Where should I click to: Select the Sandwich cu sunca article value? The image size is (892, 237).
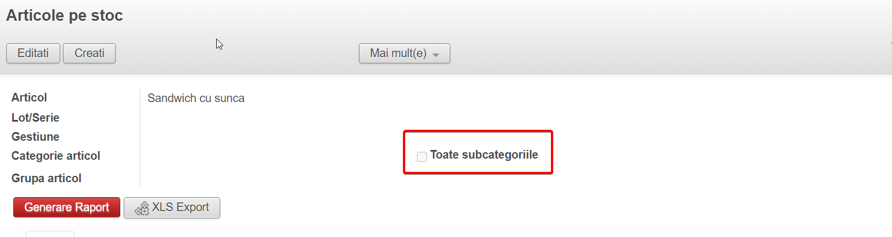click(196, 99)
